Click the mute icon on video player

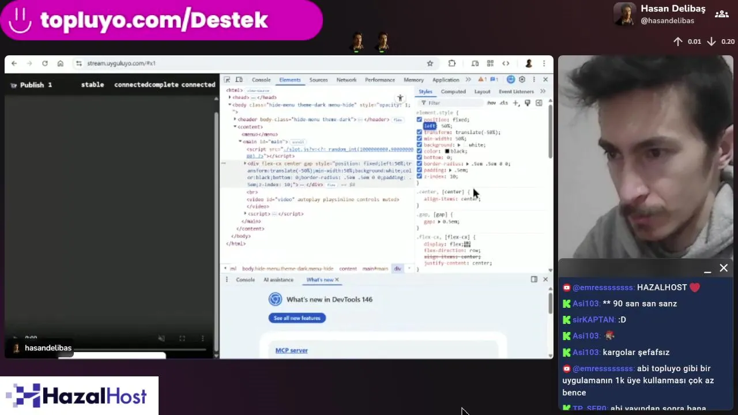[x=161, y=338]
